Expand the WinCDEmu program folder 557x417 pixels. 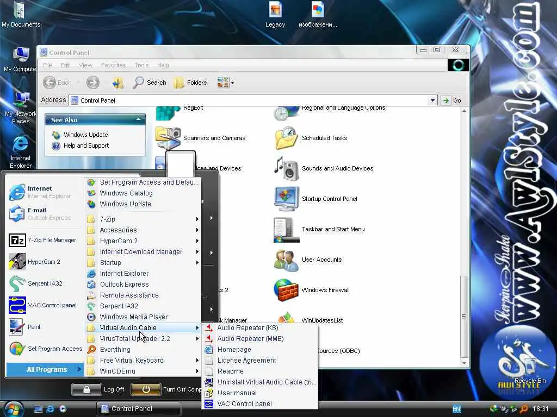coord(143,371)
